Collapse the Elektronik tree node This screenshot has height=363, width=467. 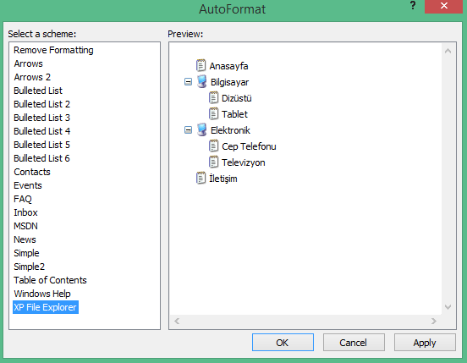point(188,129)
